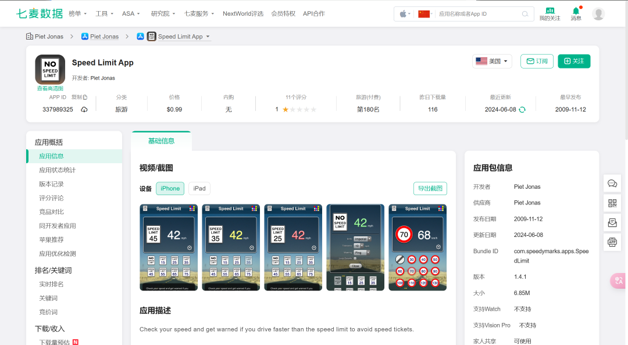Click the QR code floating icon
Screen dimensions: 628x345
pyautogui.click(x=612, y=203)
